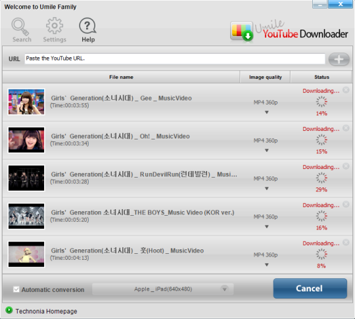
Task: Click the Umile YouTube Downloader logo
Action: coord(289,32)
